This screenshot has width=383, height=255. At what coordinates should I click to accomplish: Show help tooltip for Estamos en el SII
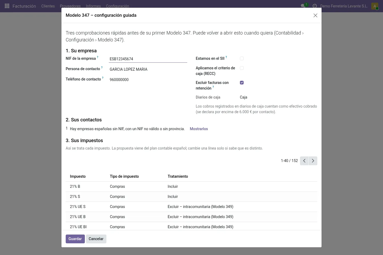[226, 57]
